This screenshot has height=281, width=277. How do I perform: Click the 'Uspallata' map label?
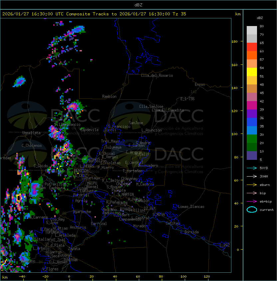[31, 133]
